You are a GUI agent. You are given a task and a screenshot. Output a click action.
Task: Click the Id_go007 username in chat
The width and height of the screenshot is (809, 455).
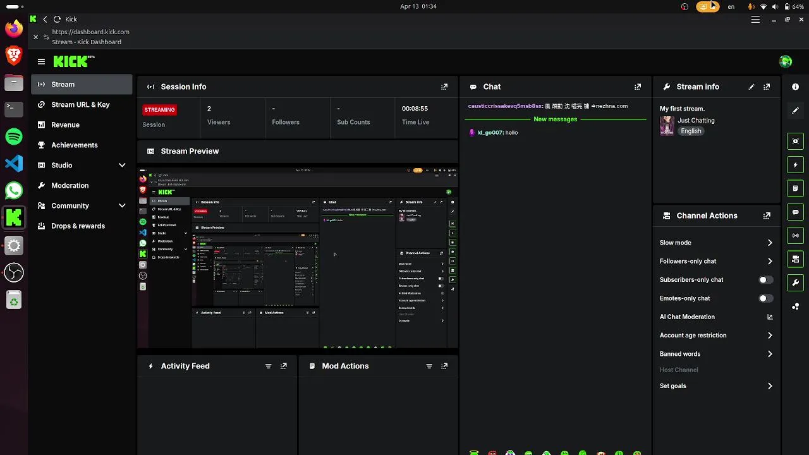point(490,133)
